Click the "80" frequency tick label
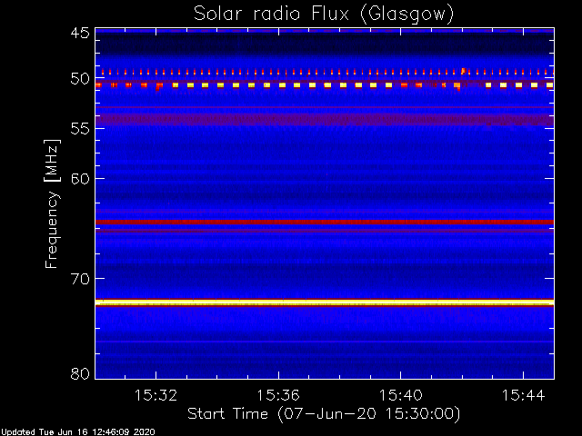 80,373
